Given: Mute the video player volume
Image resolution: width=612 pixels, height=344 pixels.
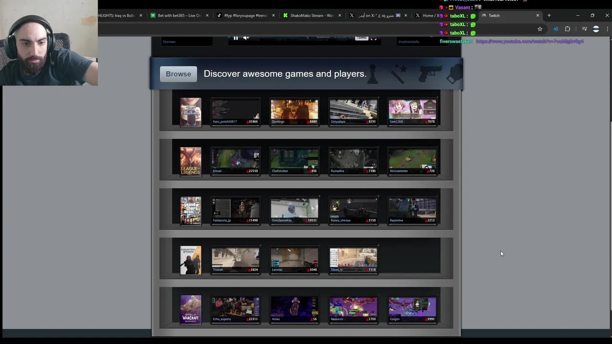Looking at the screenshot, I should (246, 38).
